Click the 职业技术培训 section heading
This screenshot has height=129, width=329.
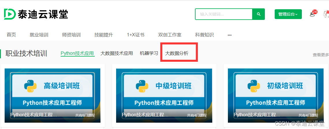tap(26, 53)
